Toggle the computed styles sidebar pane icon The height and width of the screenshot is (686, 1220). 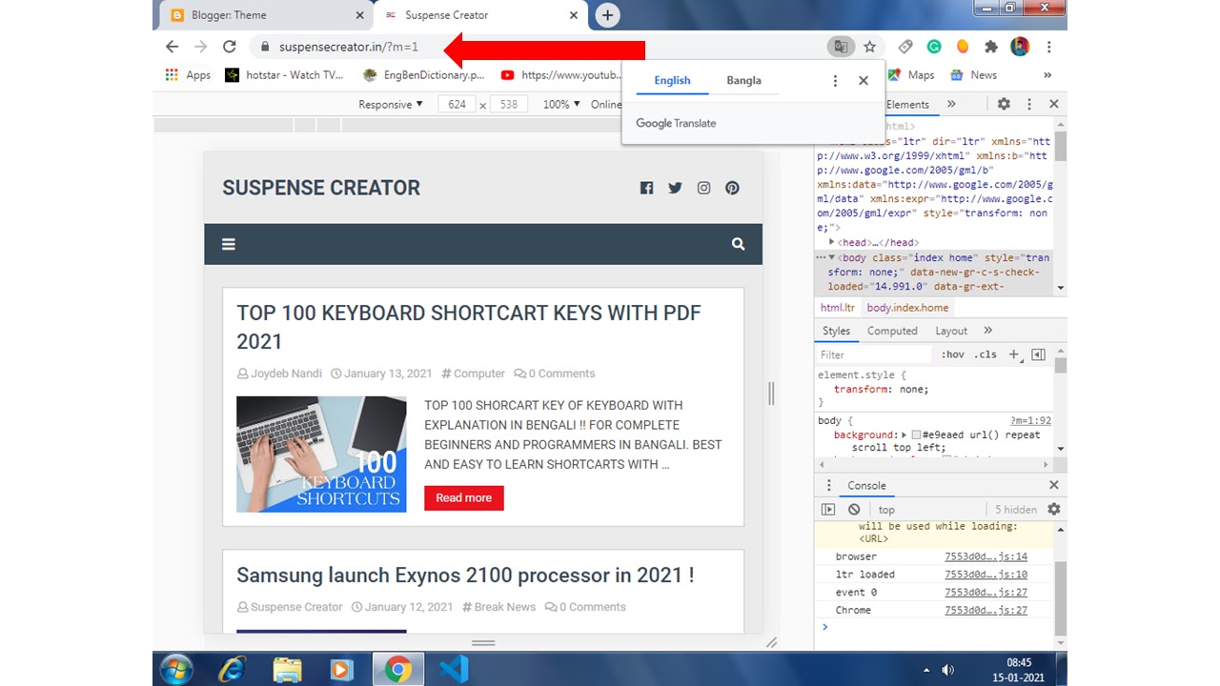pos(1038,354)
